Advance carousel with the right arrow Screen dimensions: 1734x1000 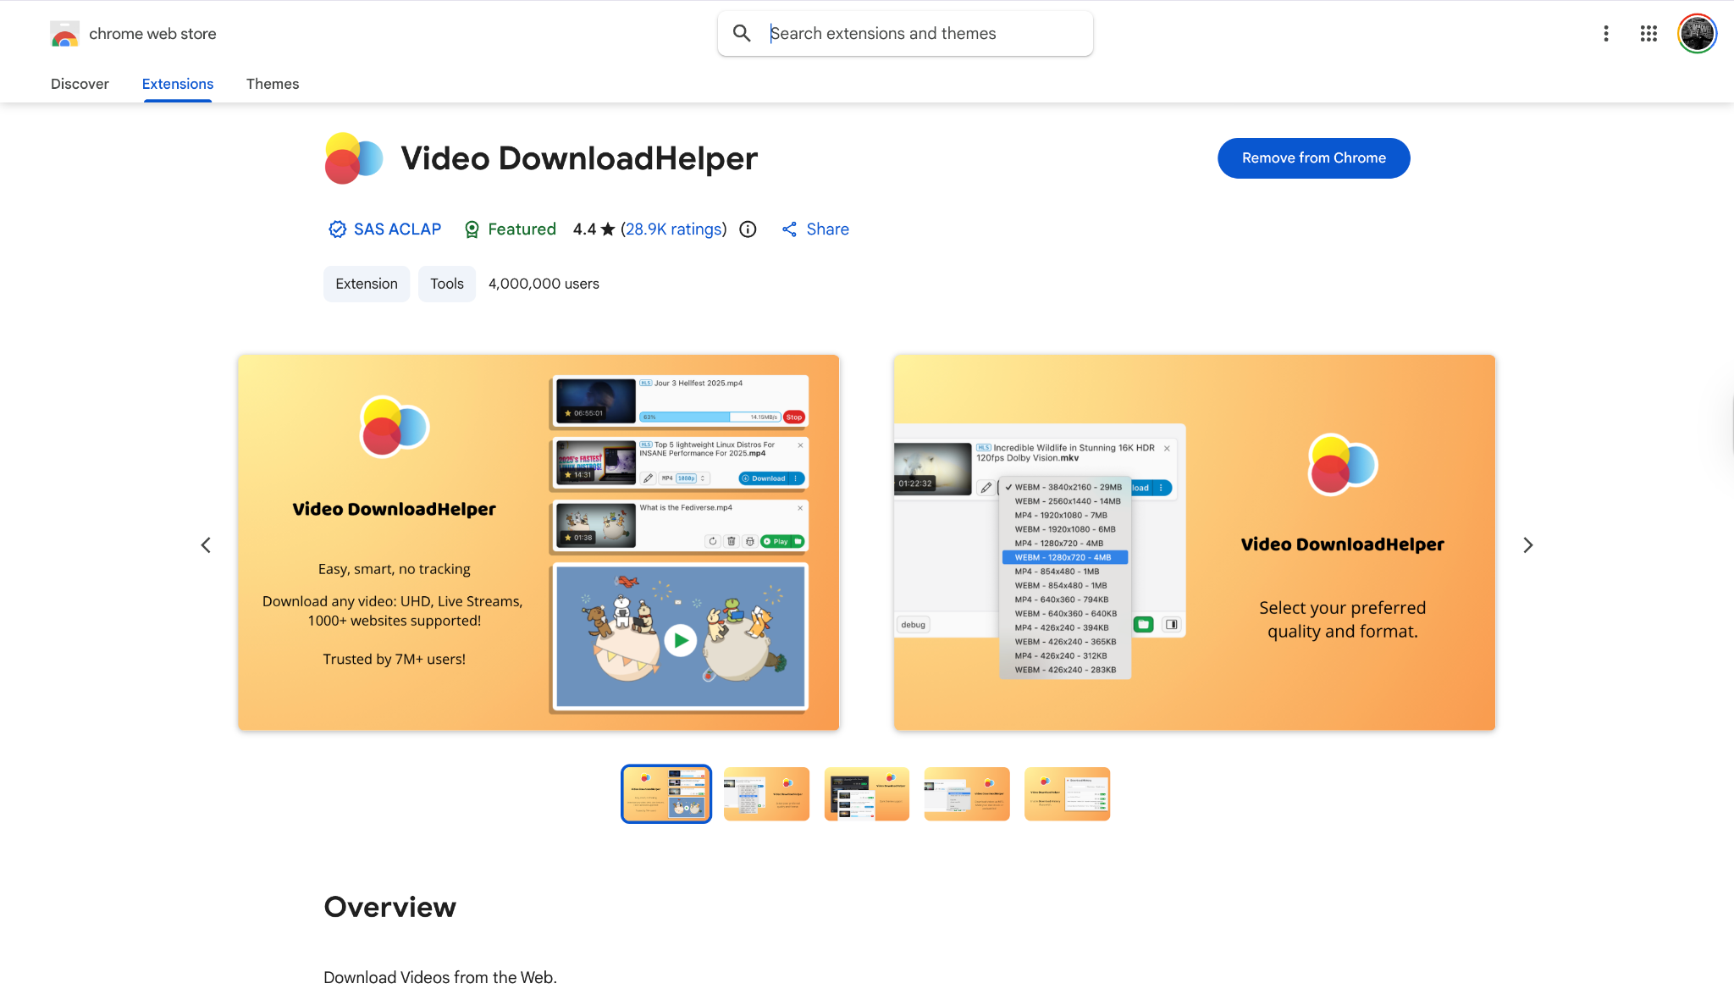(1527, 544)
